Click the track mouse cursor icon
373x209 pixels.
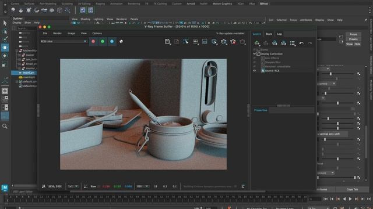(44, 186)
